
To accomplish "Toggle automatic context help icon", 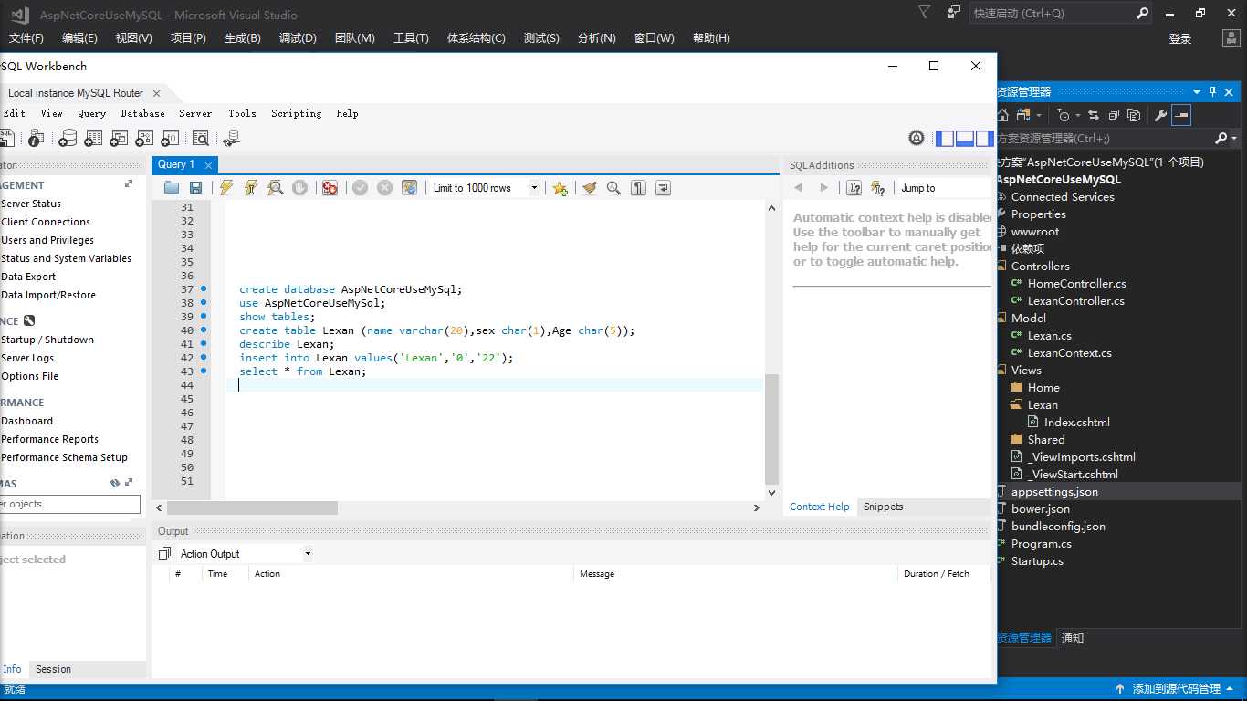I will pyautogui.click(x=878, y=188).
